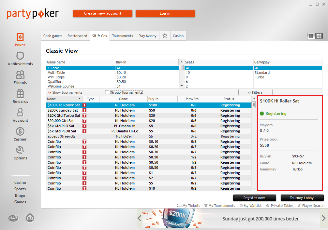Select 10 seats filter option
The image size is (328, 230).
pyautogui.click(x=219, y=73)
